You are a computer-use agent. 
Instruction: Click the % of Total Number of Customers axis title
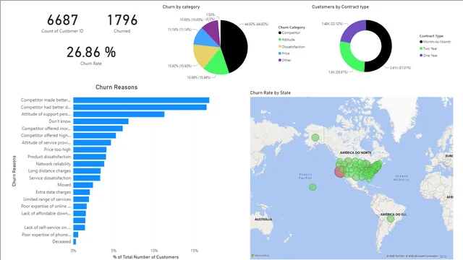[146, 257]
